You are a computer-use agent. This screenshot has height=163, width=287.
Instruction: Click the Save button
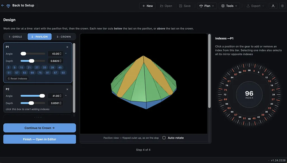(185, 6)
